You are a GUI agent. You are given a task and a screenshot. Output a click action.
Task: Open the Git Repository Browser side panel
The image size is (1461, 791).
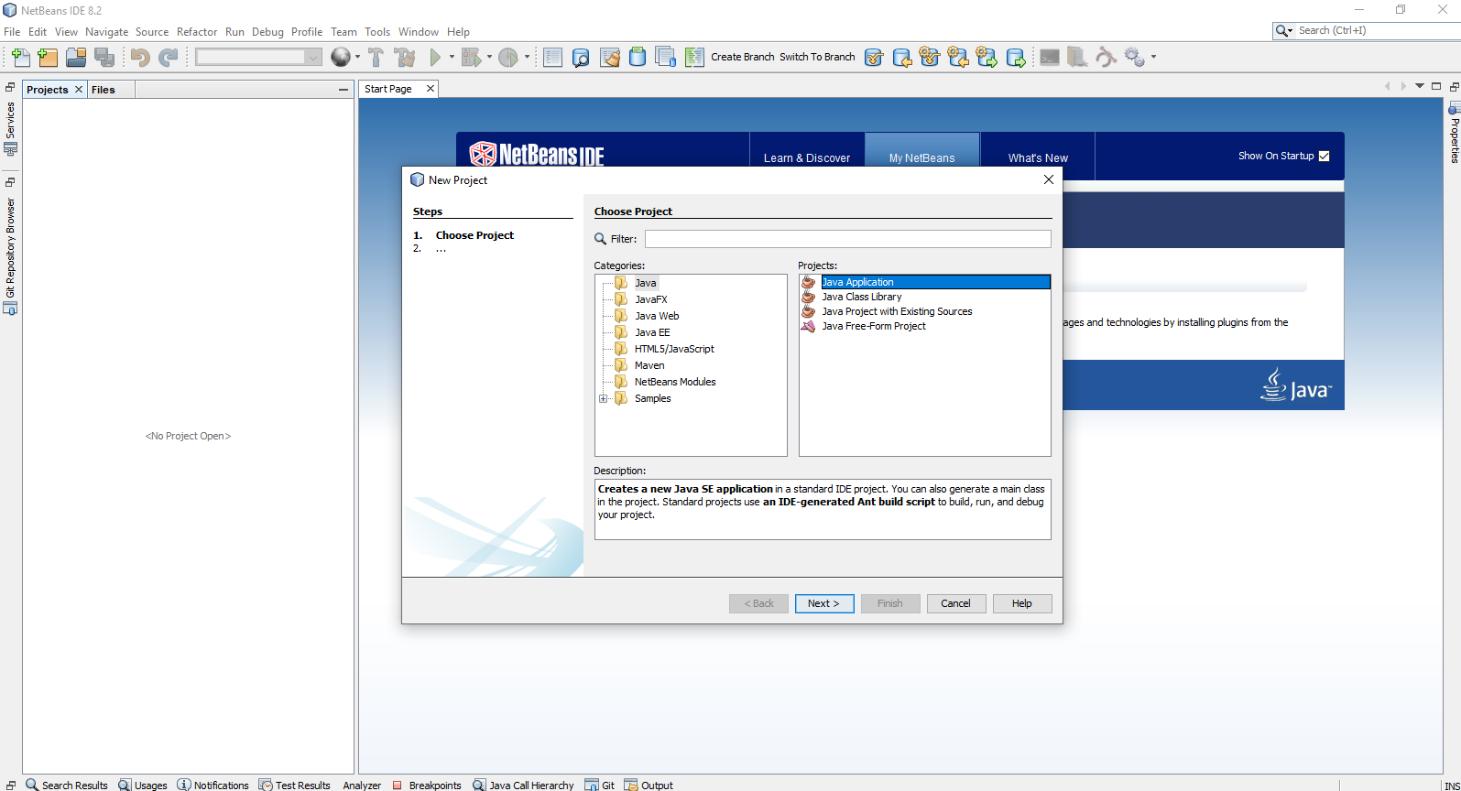pos(10,255)
